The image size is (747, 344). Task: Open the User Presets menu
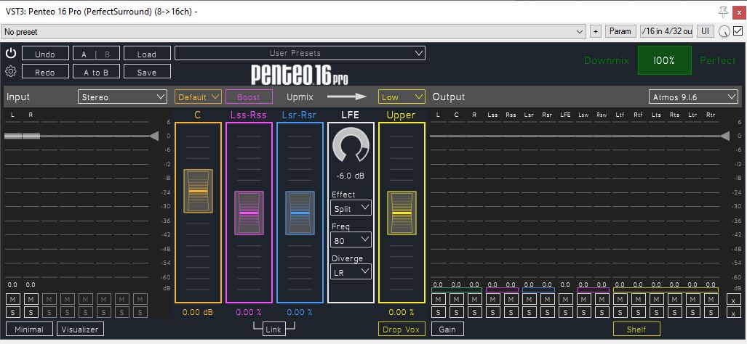[300, 53]
